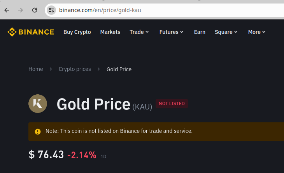This screenshot has height=173, width=284.
Task: Click the browser address bar URL
Action: pyautogui.click(x=100, y=10)
